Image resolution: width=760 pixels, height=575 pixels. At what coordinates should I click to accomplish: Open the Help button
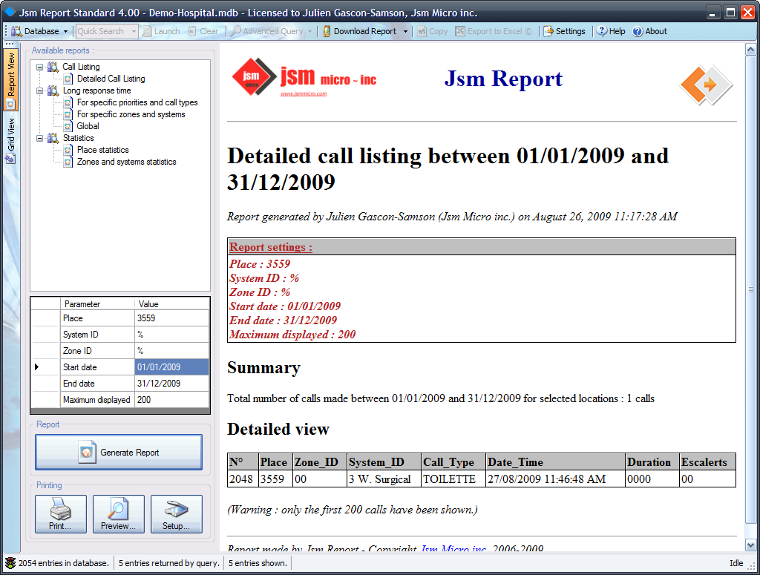click(x=611, y=31)
